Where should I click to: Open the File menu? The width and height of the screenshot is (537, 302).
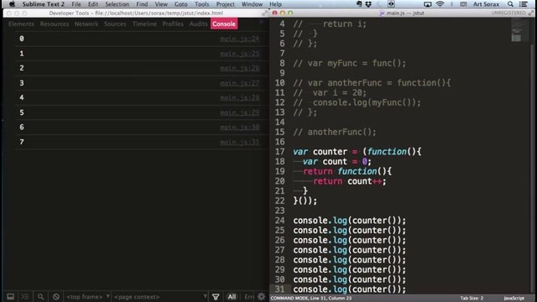tap(76, 4)
